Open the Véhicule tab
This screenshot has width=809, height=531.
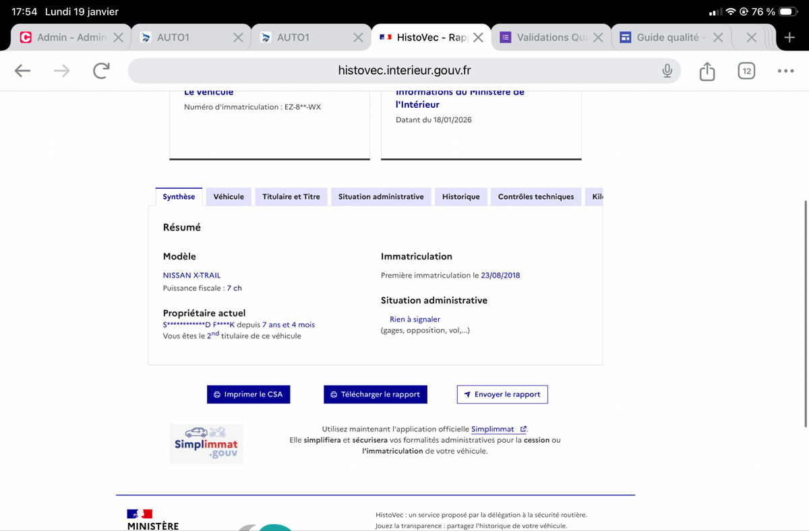coord(229,197)
